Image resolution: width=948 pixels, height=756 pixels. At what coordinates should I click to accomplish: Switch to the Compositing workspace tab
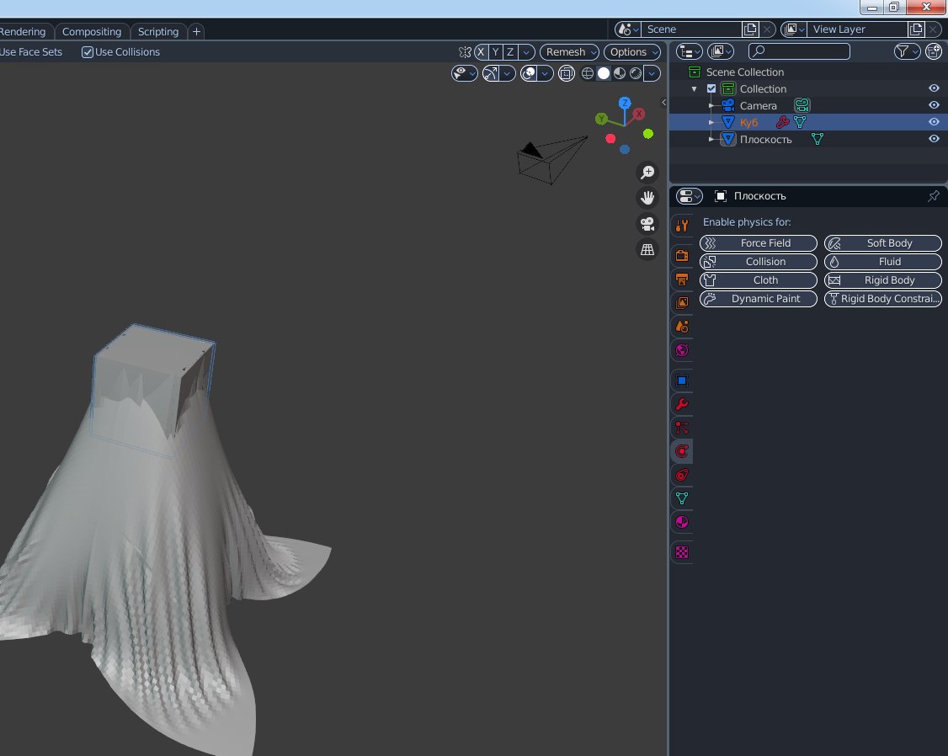pos(92,31)
